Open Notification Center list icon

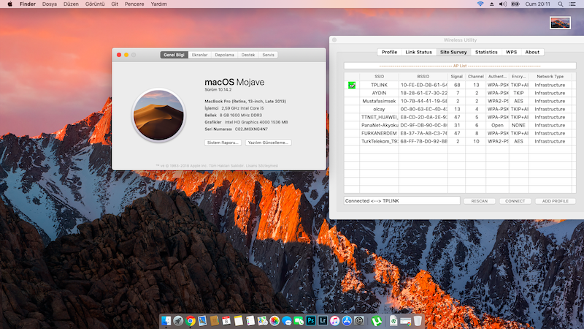[573, 4]
